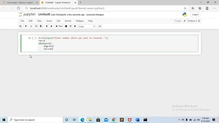Open File Explorer from taskbar

point(90,120)
